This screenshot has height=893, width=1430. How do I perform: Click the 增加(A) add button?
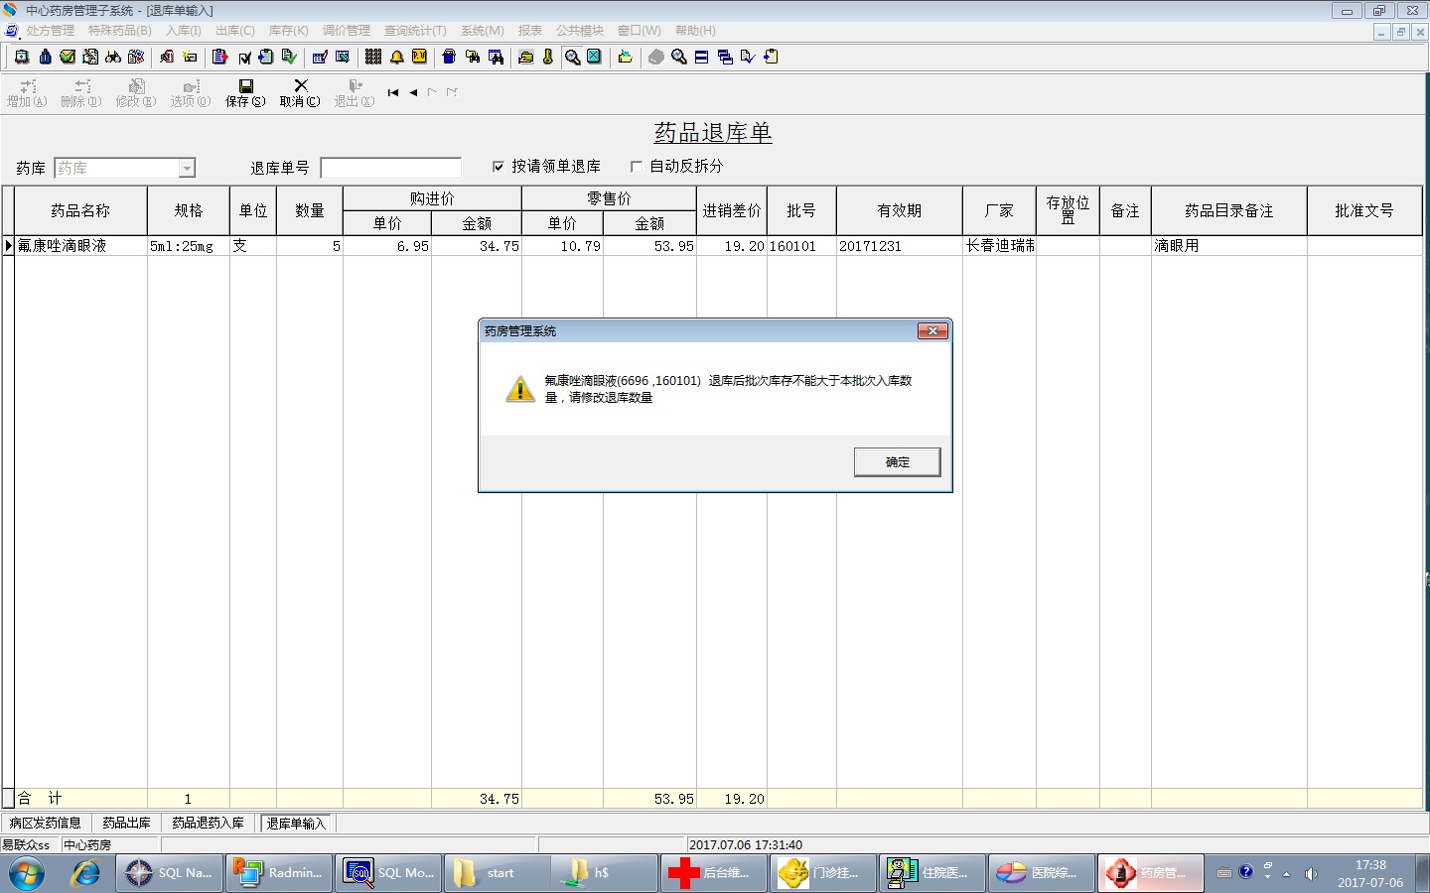click(x=27, y=93)
